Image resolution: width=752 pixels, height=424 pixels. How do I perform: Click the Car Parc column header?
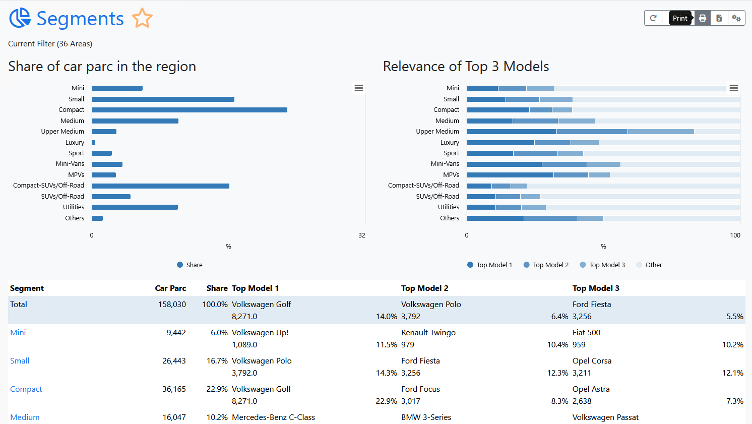point(170,288)
